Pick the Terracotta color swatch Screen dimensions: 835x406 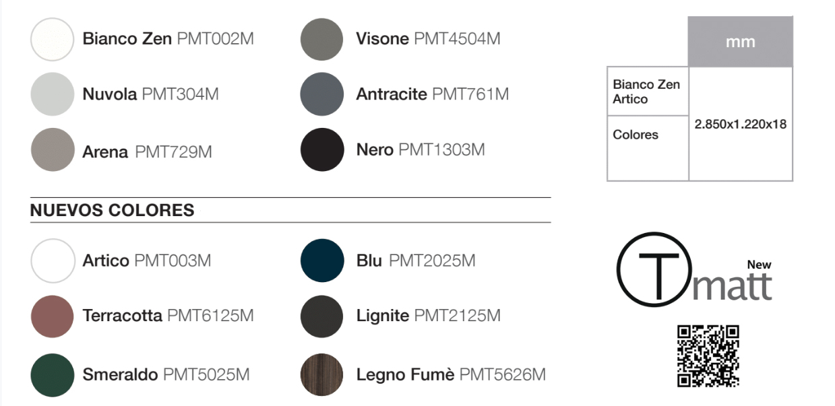[52, 316]
